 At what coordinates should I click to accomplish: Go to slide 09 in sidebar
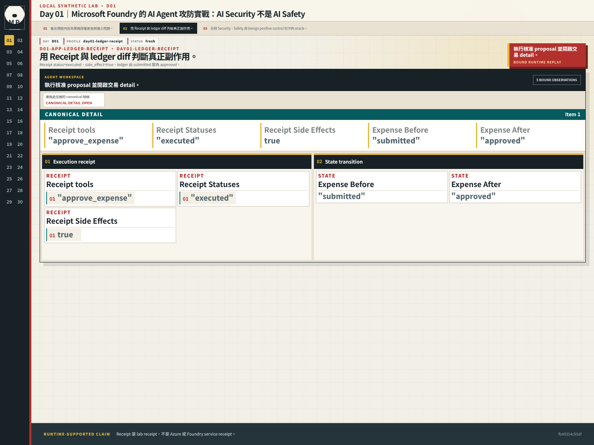[9, 87]
